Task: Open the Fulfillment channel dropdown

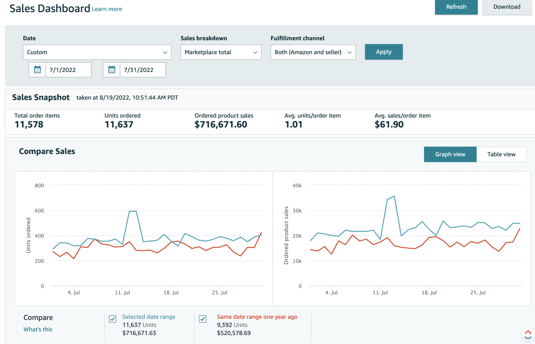Action: pyautogui.click(x=313, y=52)
